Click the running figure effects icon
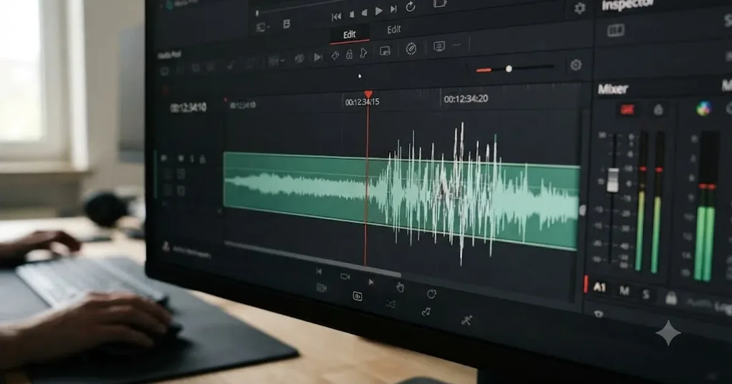This screenshot has width=732, height=384. (x=467, y=320)
